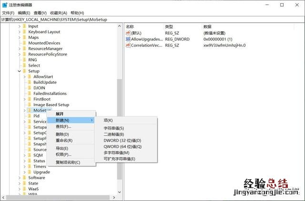
Task: Click the folder icon beside Maps
Action: coord(24,38)
